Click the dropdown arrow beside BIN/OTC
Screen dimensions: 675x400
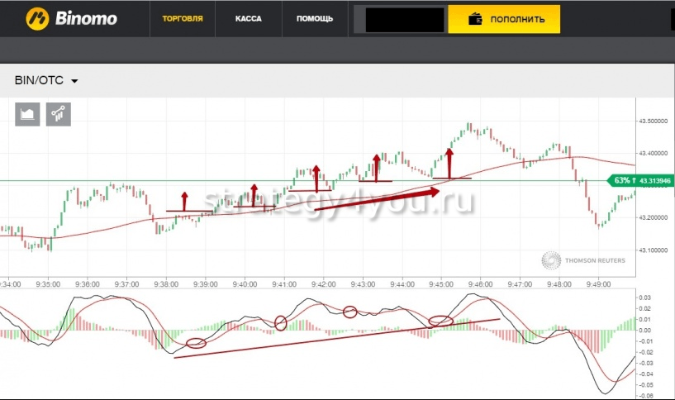point(74,82)
